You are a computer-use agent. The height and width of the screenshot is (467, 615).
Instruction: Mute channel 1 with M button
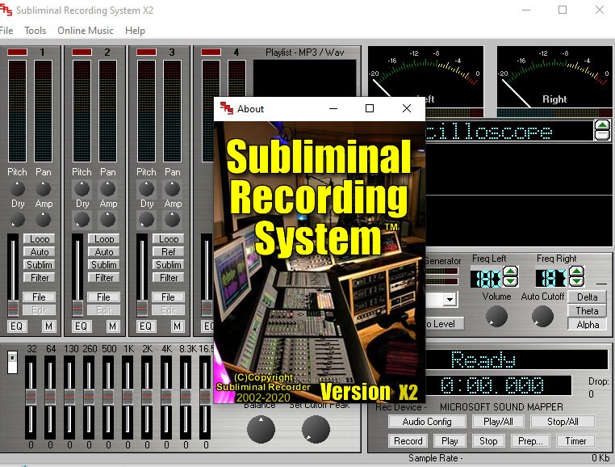48,326
